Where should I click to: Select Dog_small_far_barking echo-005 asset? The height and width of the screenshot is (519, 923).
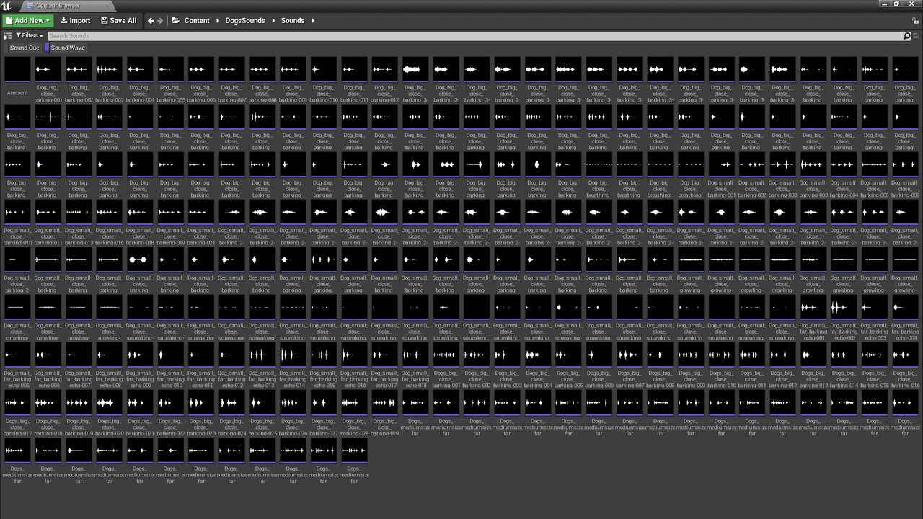pyautogui.click(x=17, y=363)
